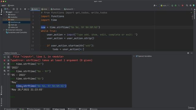Execute current statement with green play icon
The image size is (196, 110).
coord(5,64)
